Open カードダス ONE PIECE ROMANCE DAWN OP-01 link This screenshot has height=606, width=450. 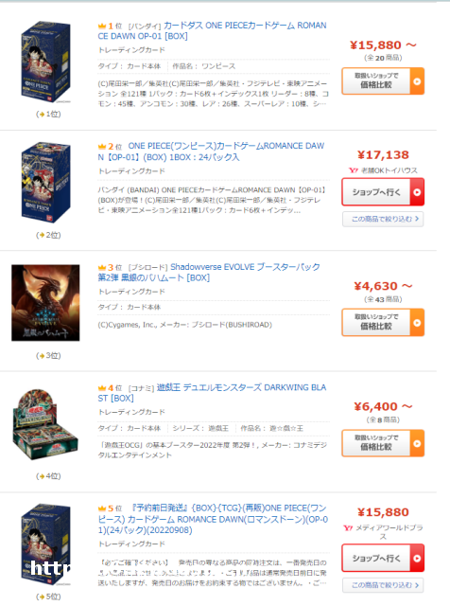[x=212, y=30]
